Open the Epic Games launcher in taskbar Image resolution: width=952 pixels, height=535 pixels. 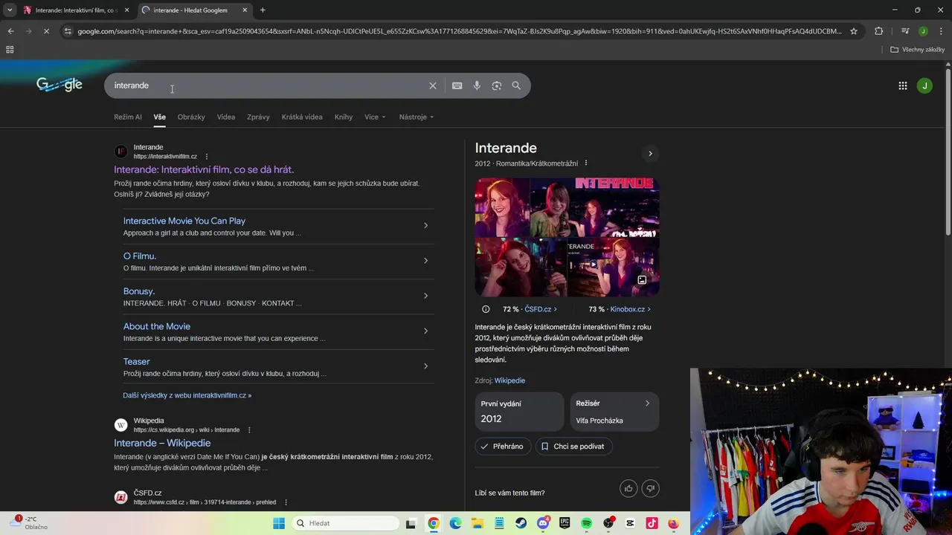pos(565,523)
